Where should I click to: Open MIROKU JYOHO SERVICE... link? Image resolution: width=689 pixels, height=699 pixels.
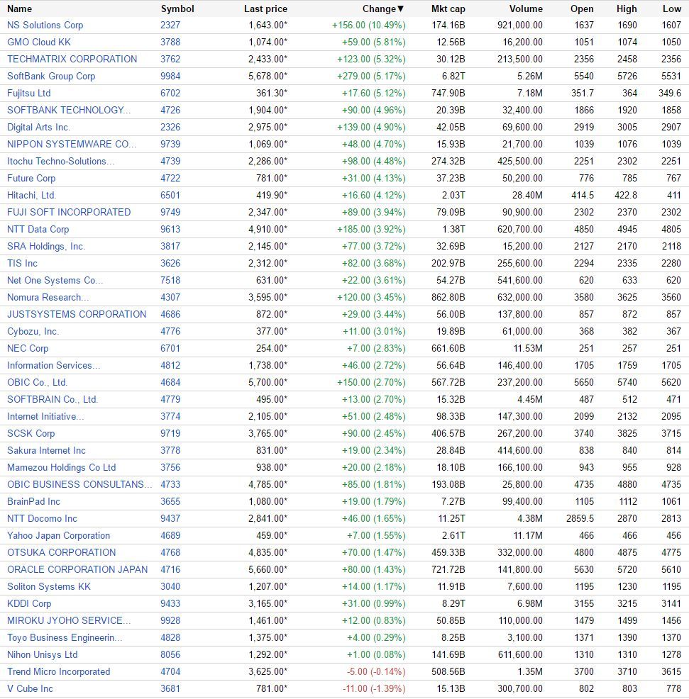pyautogui.click(x=69, y=620)
